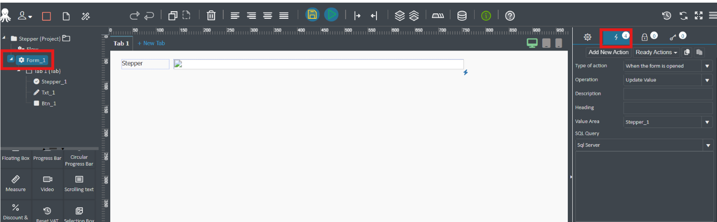Open the database icon
The height and width of the screenshot is (222, 717).
(462, 16)
